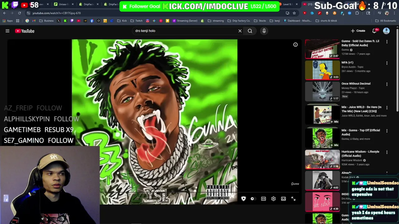This screenshot has height=224, width=399.
Task: Expand the Twitch bookmarks folder
Action: coord(137,21)
